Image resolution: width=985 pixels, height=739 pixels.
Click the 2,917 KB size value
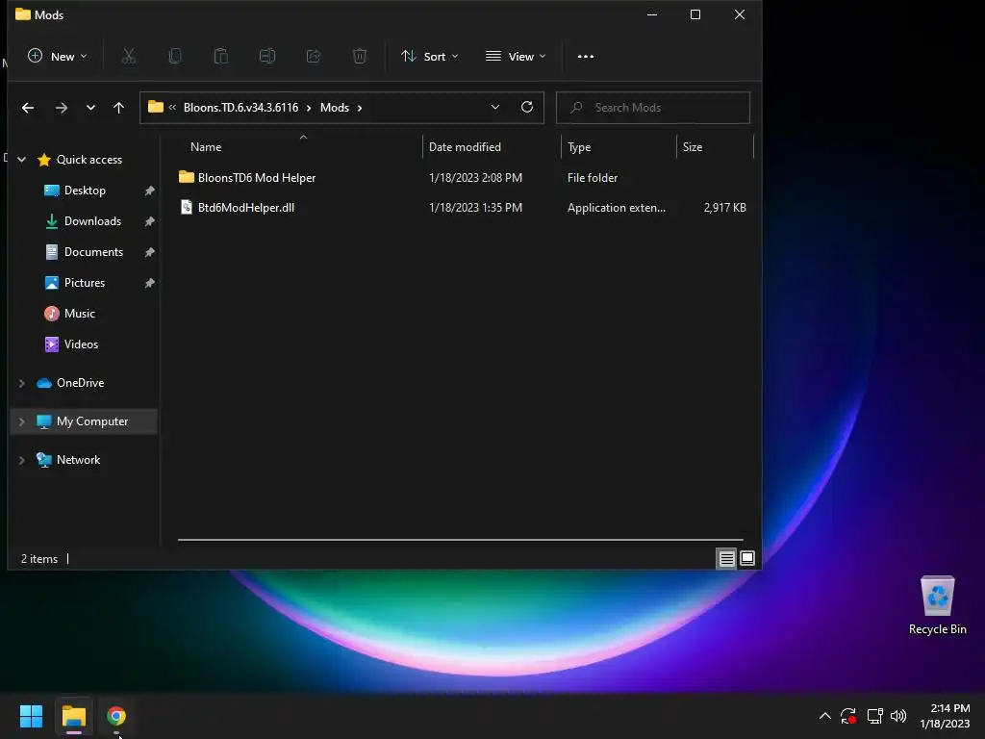[724, 208]
